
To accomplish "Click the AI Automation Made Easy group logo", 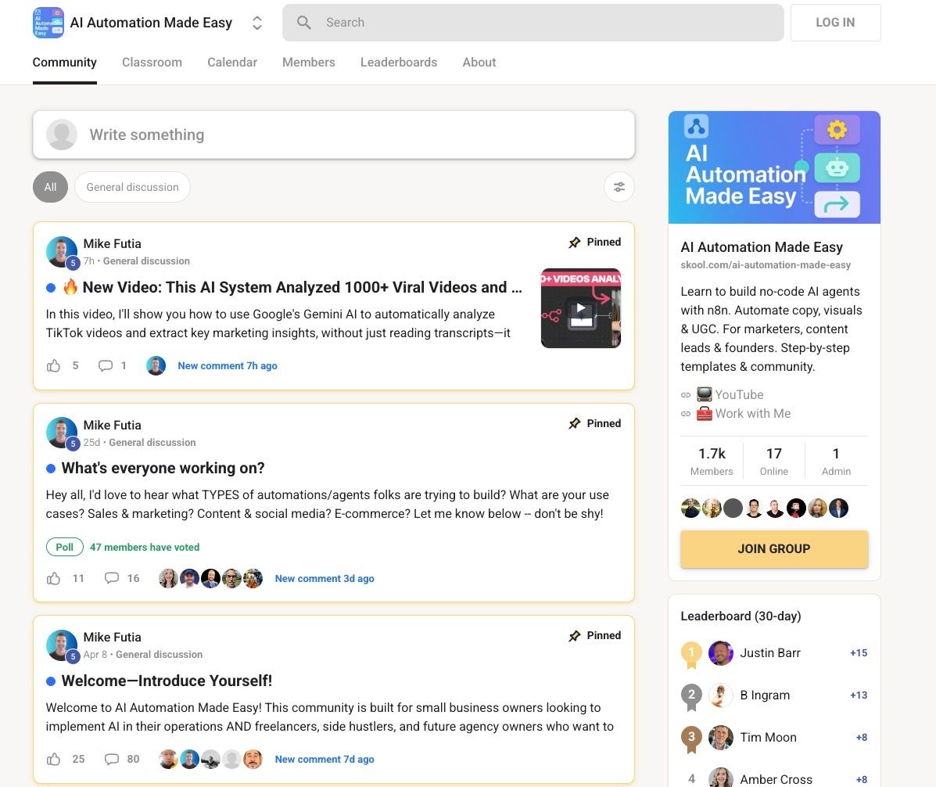I will coord(48,23).
